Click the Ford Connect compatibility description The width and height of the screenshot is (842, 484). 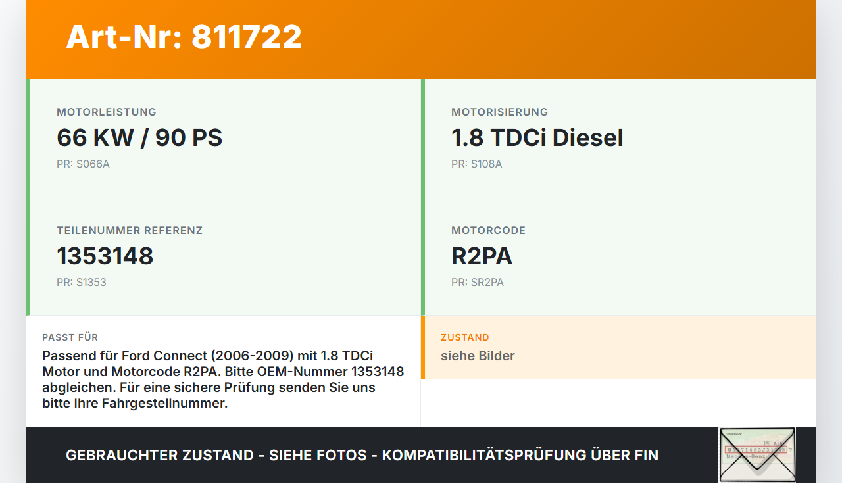(223, 379)
